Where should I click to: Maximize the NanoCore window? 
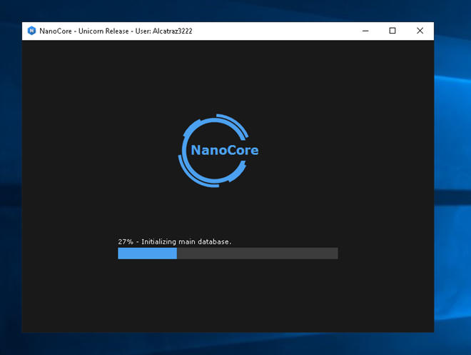pyautogui.click(x=392, y=31)
